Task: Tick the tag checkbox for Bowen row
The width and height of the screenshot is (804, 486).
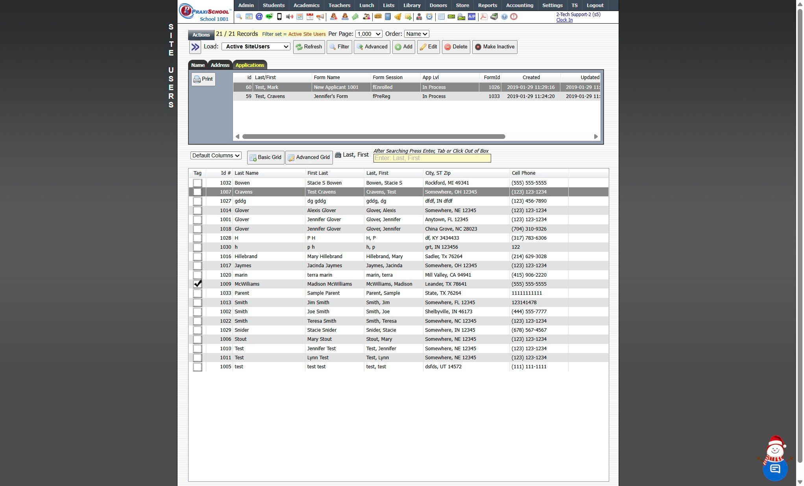Action: click(x=198, y=183)
